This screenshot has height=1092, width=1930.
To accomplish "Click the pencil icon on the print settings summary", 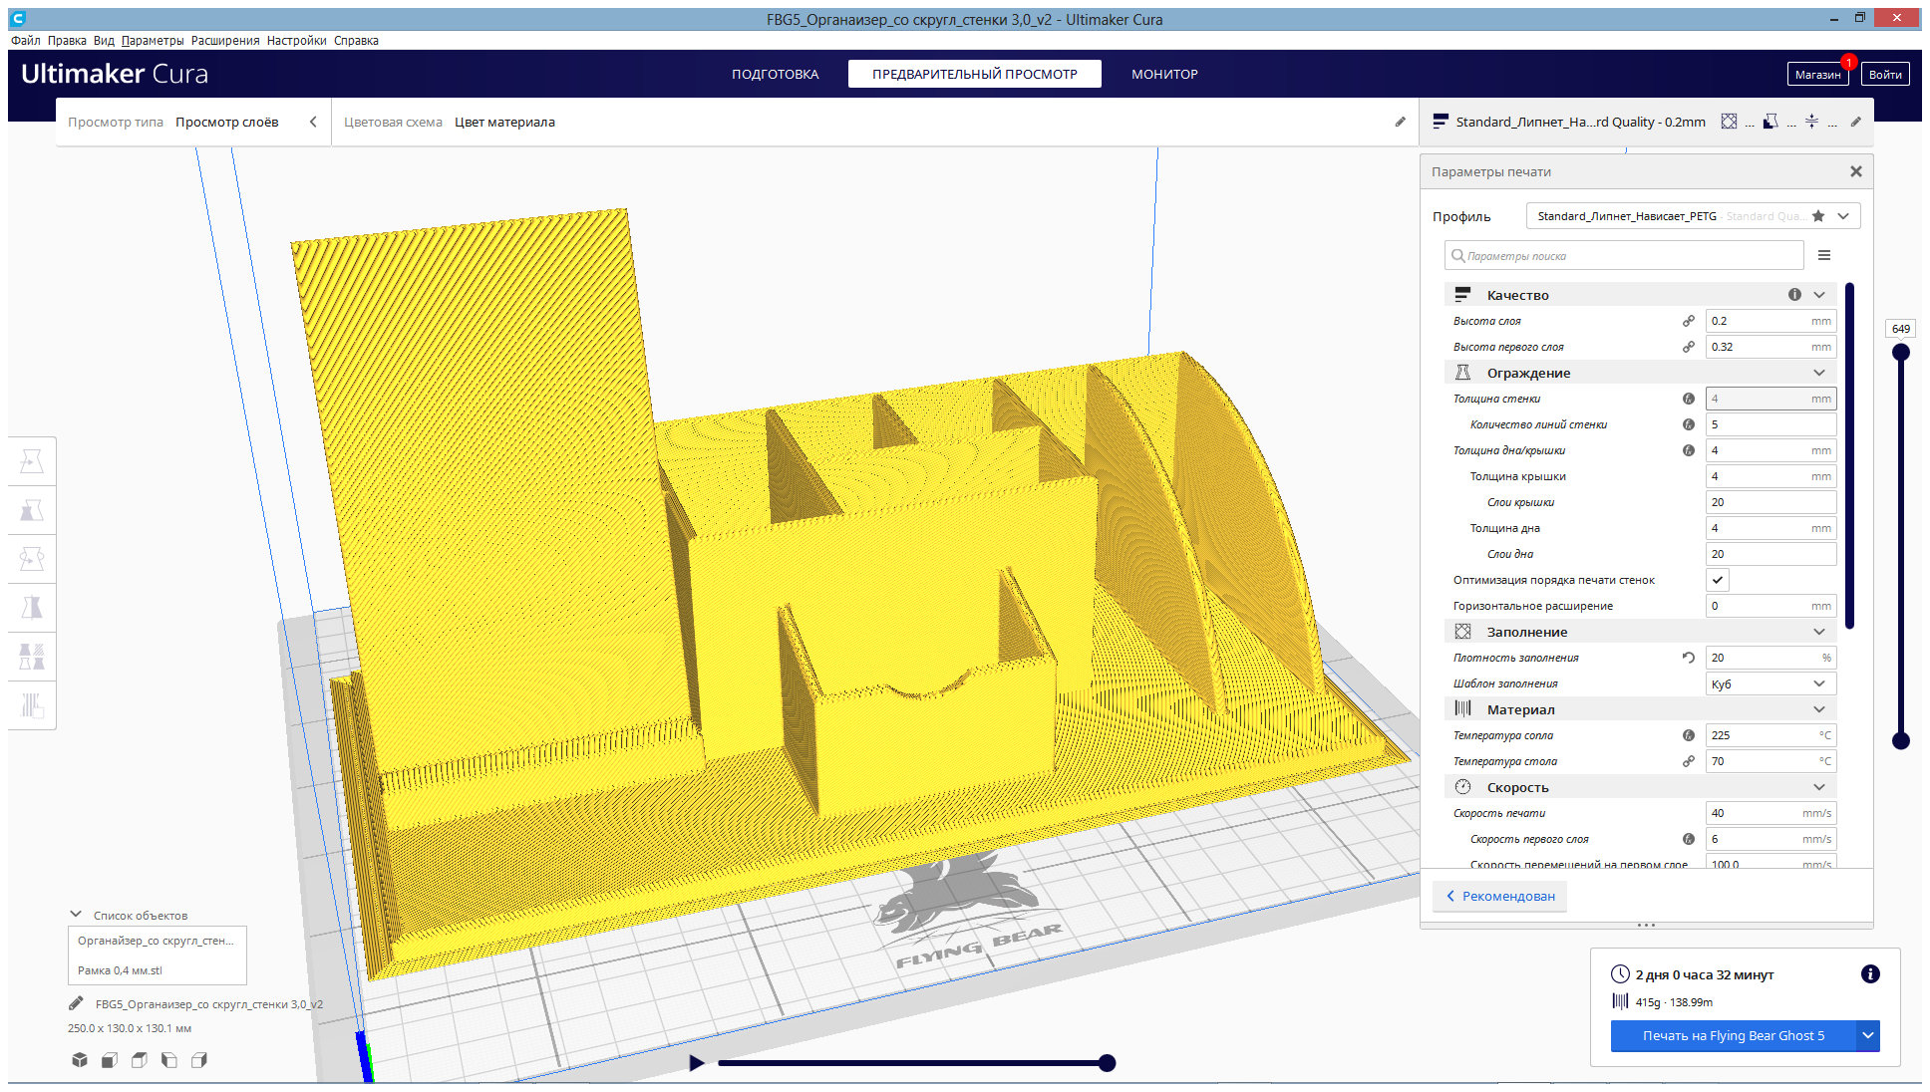I will (1855, 122).
